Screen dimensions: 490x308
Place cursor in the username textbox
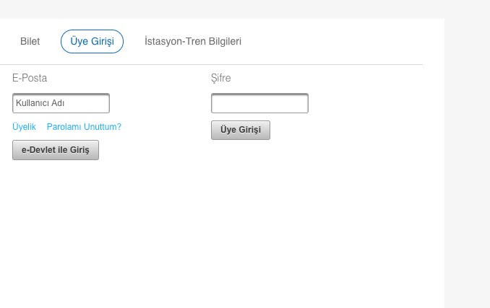[x=61, y=103]
